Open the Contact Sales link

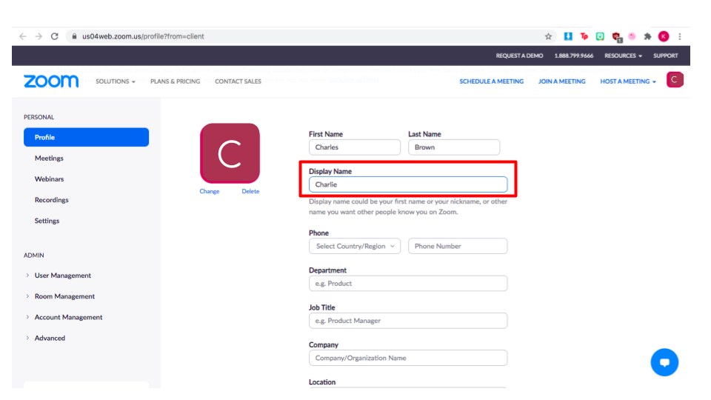click(238, 81)
